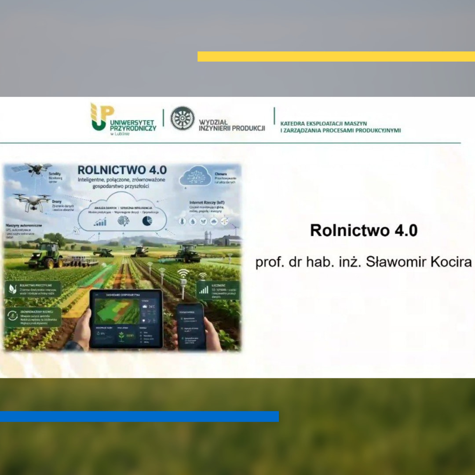Click the Wydział Inżynierii Produkcji gear emblem

point(182,118)
